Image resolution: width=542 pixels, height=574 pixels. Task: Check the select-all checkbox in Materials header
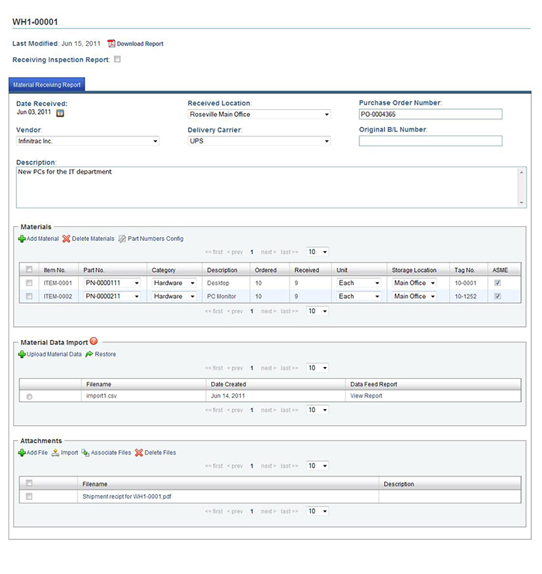coord(29,270)
